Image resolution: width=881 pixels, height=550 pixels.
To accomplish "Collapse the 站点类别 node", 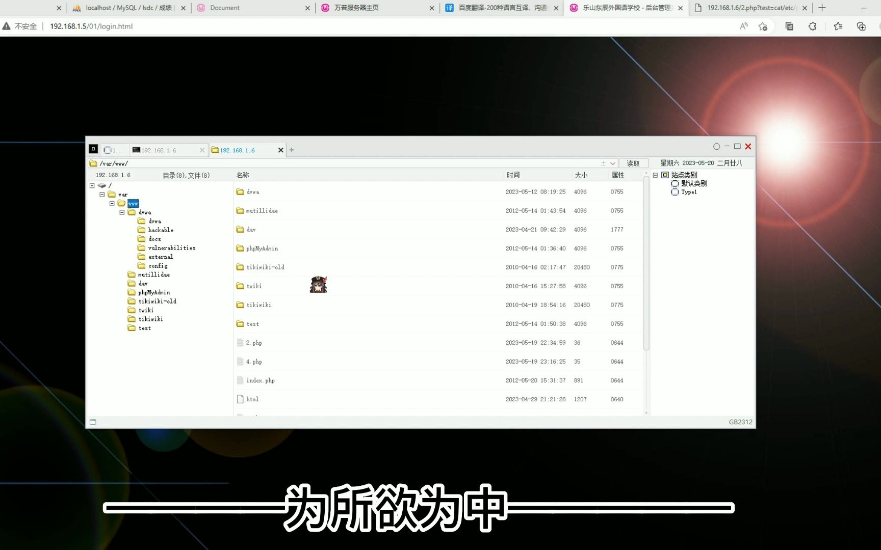I will pyautogui.click(x=655, y=175).
